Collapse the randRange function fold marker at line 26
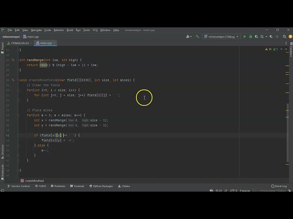 pyautogui.click(x=18, y=60)
